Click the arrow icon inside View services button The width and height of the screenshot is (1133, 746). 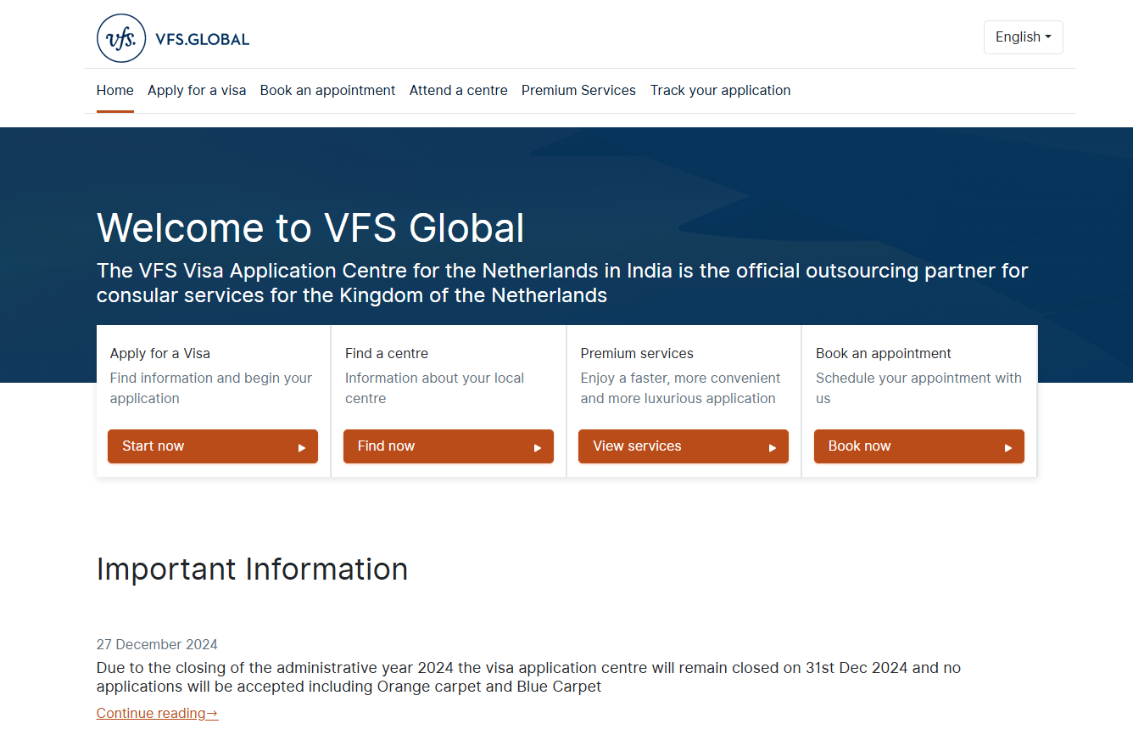771,446
